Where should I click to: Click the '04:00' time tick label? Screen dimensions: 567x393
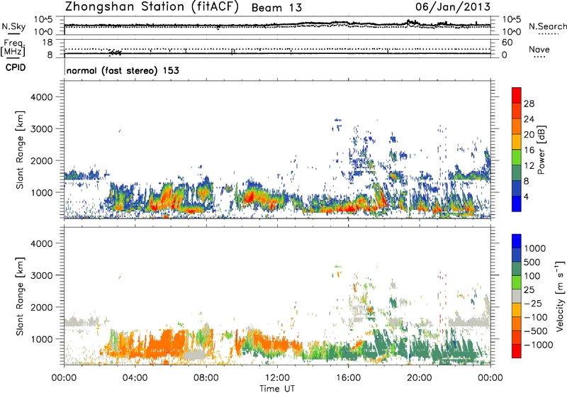point(135,378)
